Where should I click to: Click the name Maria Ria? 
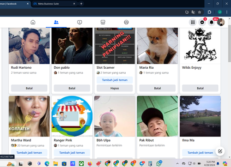[x=146, y=67]
